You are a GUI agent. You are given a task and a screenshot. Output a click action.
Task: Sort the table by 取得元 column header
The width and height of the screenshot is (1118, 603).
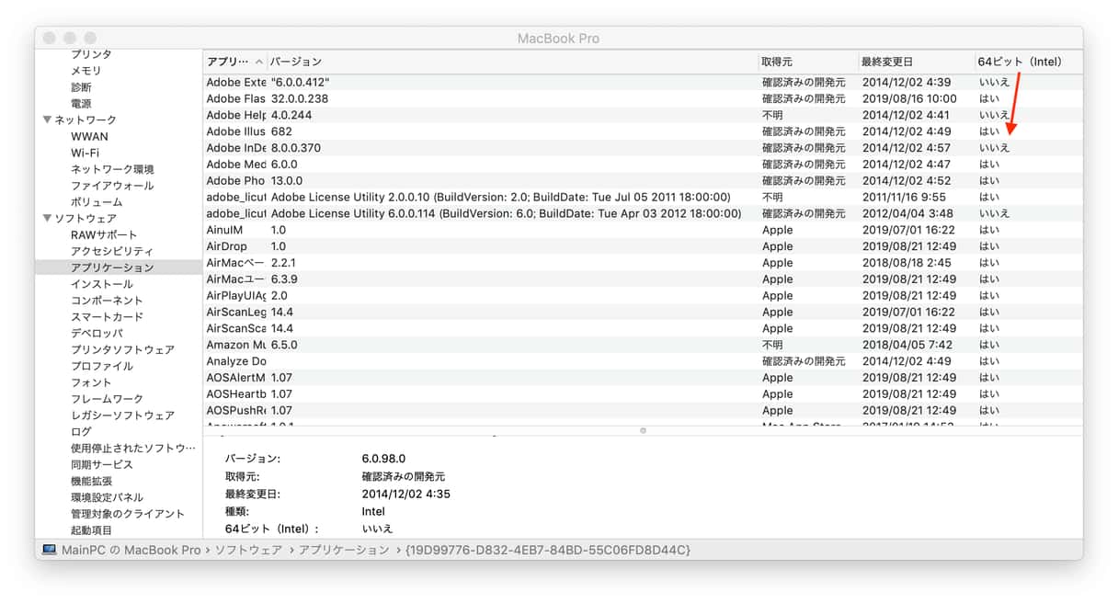coord(808,62)
